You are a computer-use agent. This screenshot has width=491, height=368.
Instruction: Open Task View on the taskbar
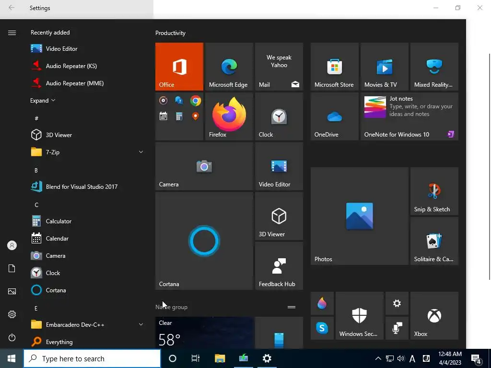(196, 358)
